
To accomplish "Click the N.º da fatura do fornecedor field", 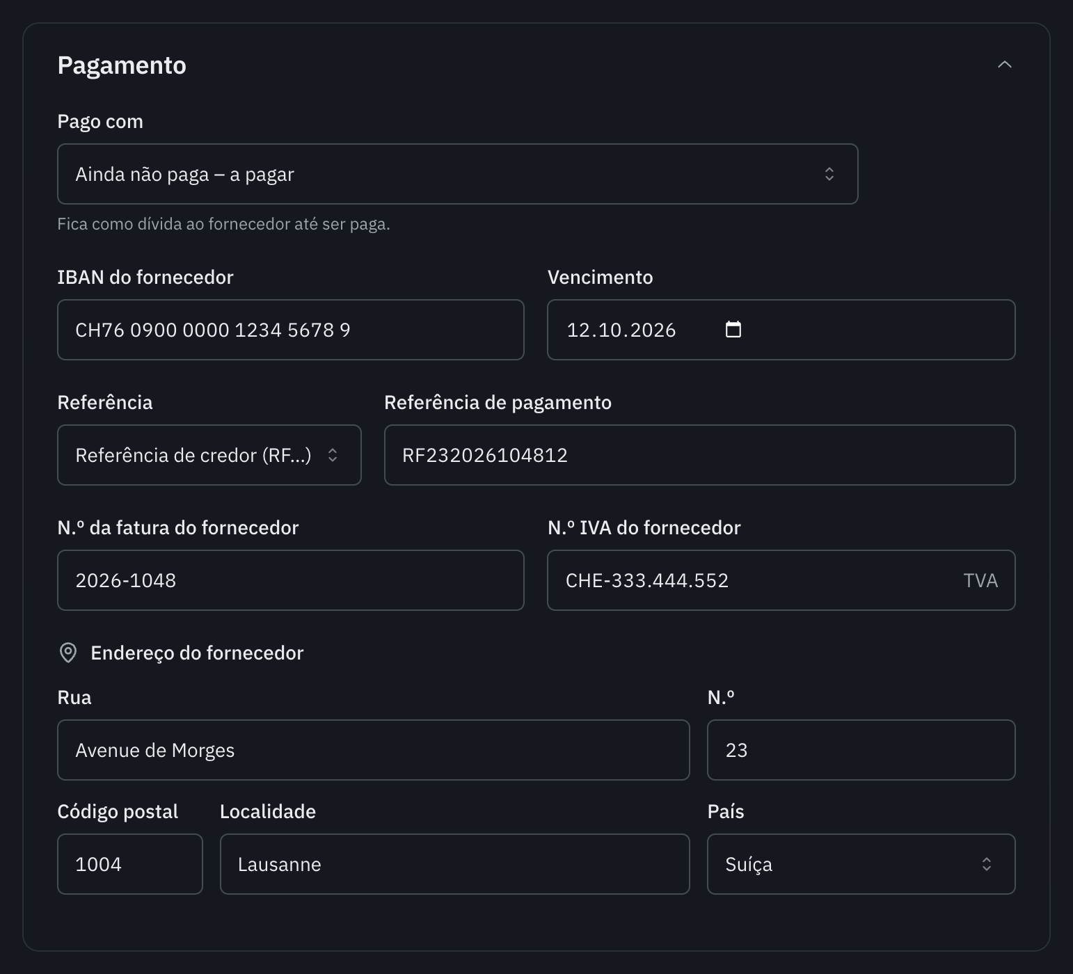I will click(291, 580).
